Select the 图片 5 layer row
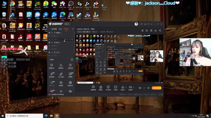Screen dimensions: 211x118 click(61, 42)
